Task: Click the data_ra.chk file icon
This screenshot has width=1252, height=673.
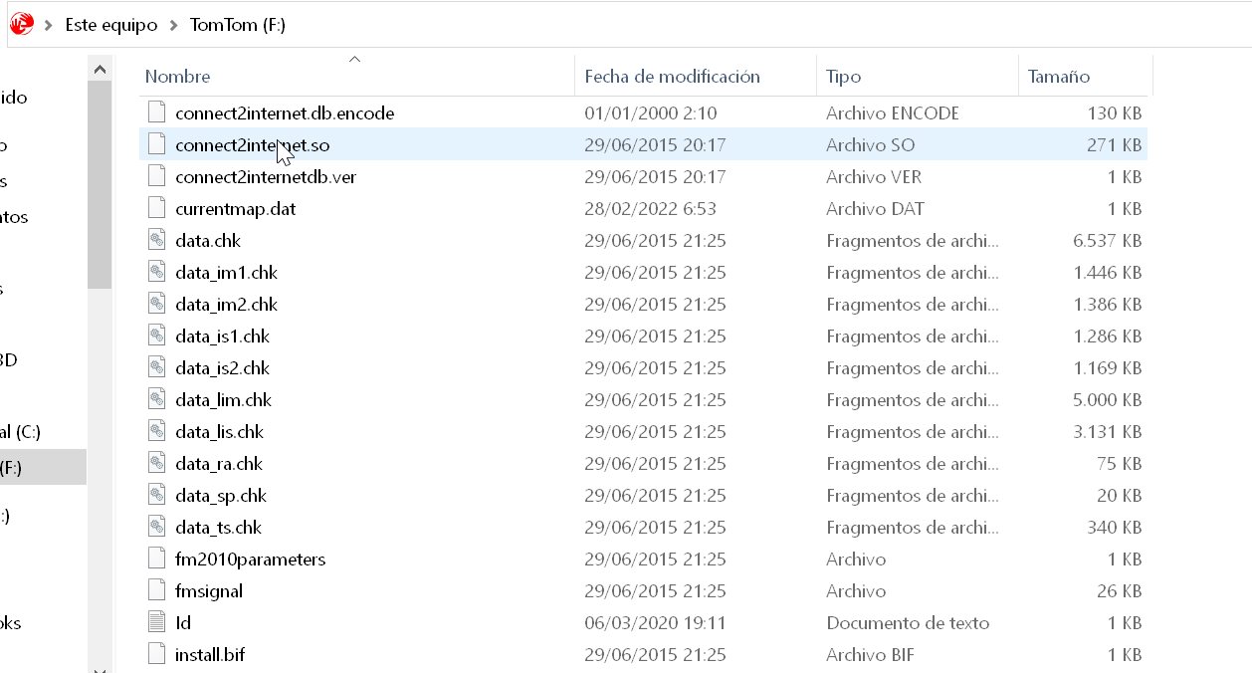Action: [154, 463]
